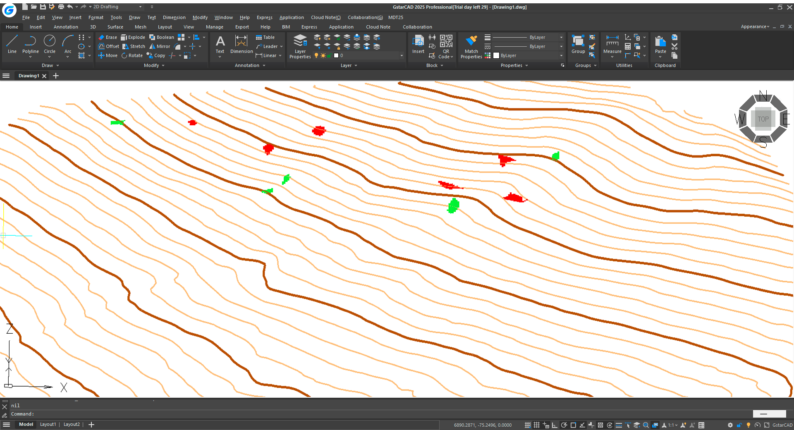The image size is (794, 430).
Task: Open Properties panel dialog launcher
Action: click(x=562, y=65)
